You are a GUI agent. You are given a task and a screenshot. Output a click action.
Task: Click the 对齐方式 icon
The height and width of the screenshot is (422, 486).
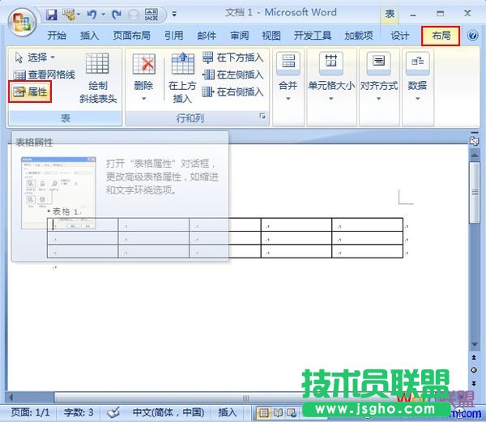[x=378, y=63]
